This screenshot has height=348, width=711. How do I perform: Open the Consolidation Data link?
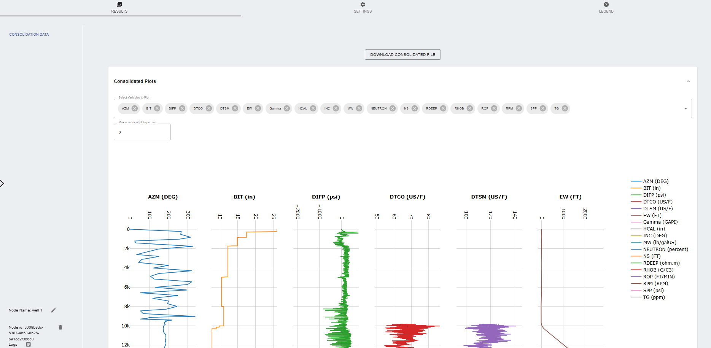tap(29, 35)
